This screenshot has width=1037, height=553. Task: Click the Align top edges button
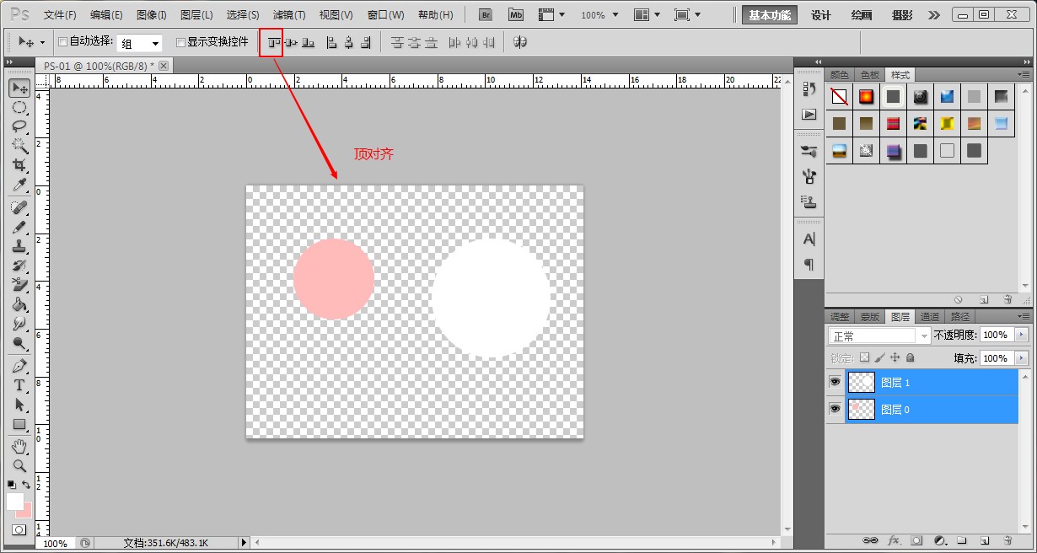pos(273,42)
